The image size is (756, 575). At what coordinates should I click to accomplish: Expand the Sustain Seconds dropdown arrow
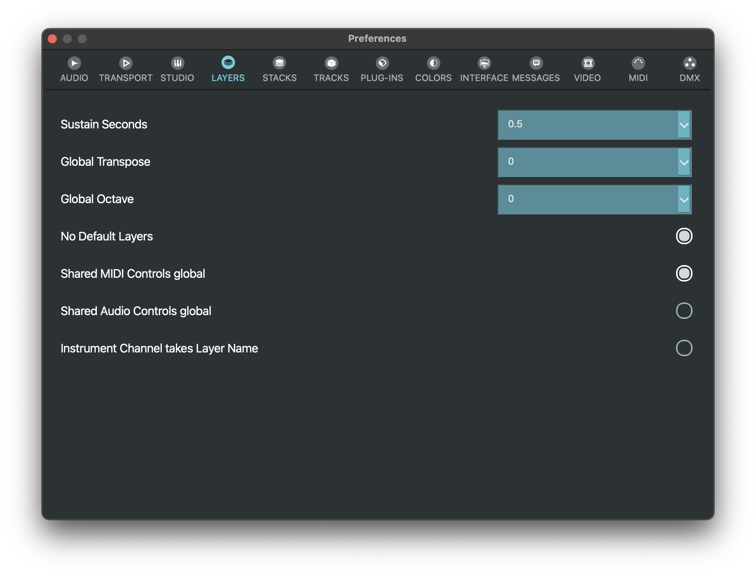coord(684,125)
